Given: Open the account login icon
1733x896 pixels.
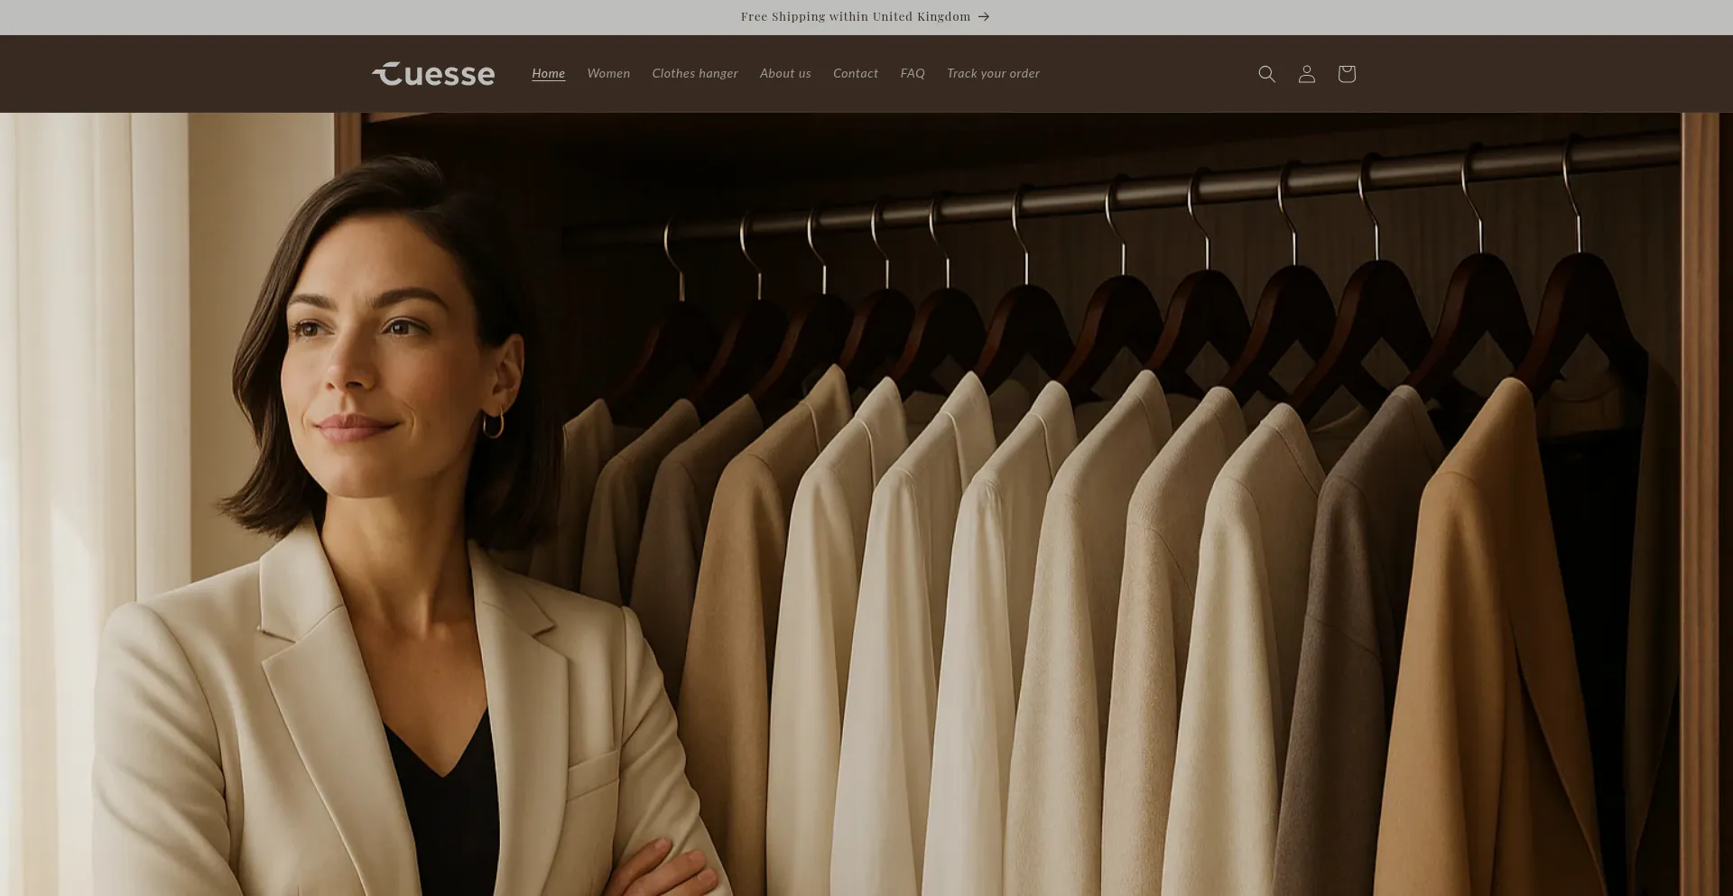Looking at the screenshot, I should point(1306,74).
